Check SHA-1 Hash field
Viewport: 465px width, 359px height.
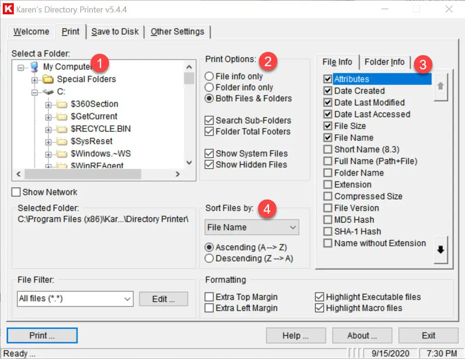327,232
